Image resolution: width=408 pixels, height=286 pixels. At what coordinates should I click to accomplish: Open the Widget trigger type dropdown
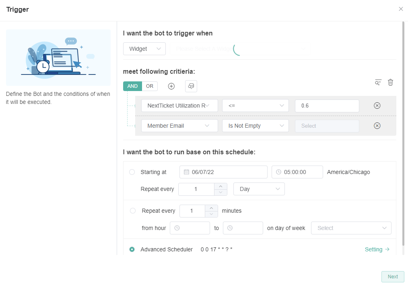(144, 49)
